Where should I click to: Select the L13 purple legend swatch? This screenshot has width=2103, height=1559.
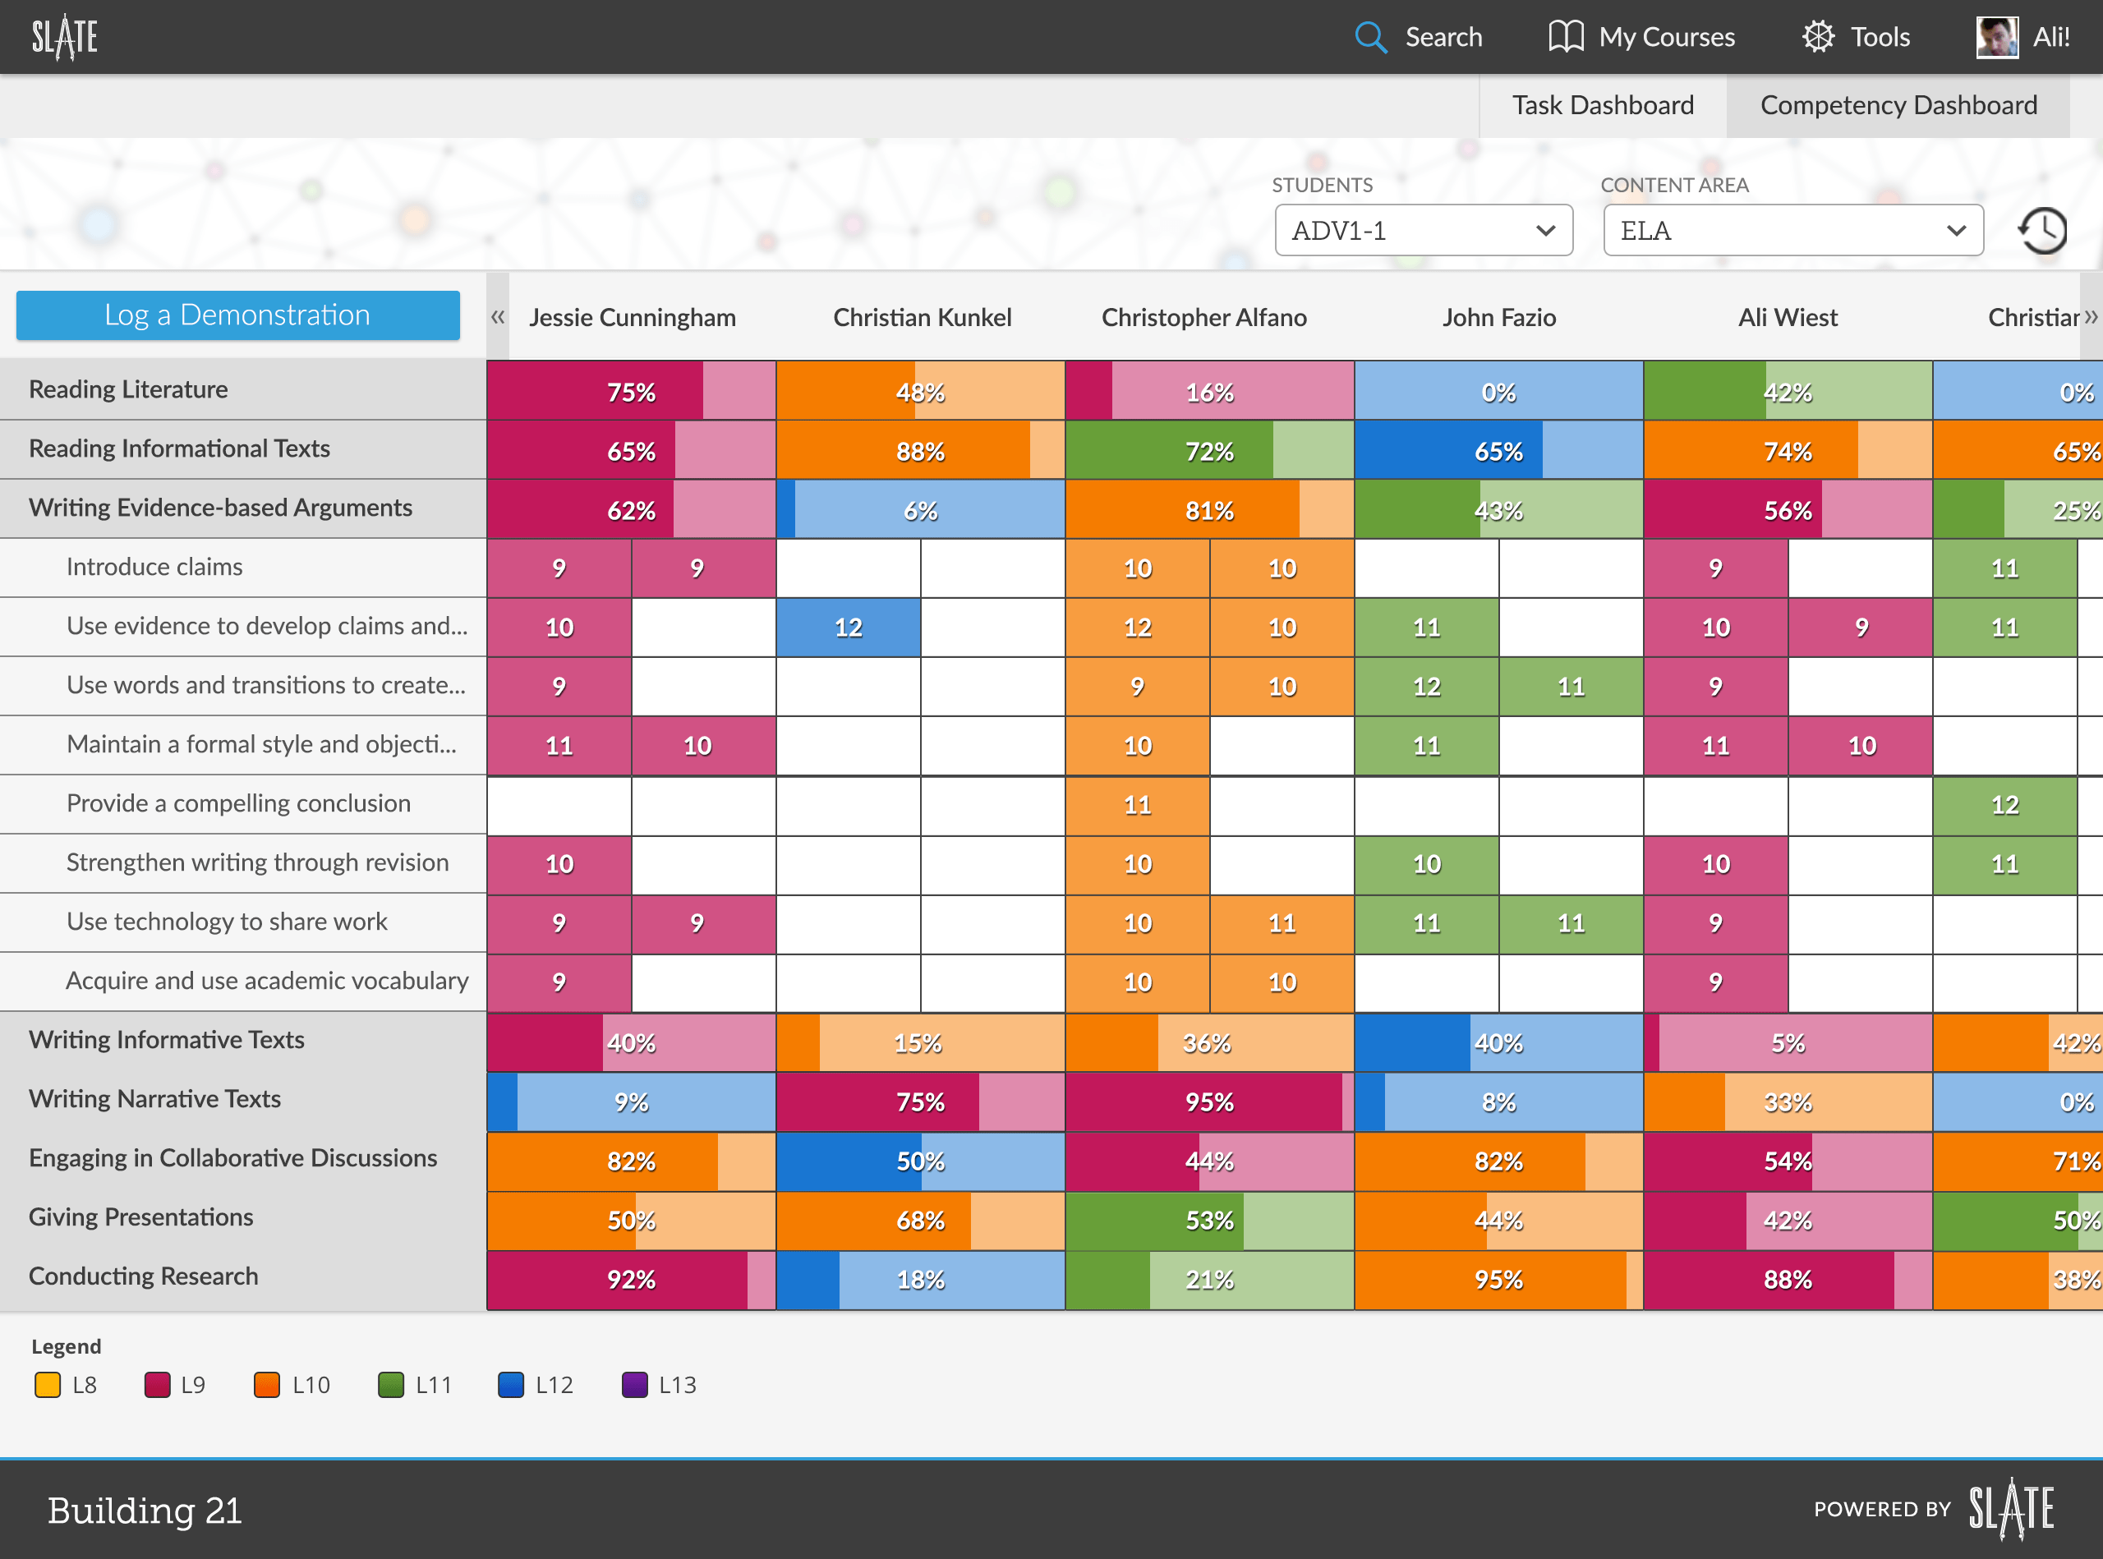click(635, 1384)
